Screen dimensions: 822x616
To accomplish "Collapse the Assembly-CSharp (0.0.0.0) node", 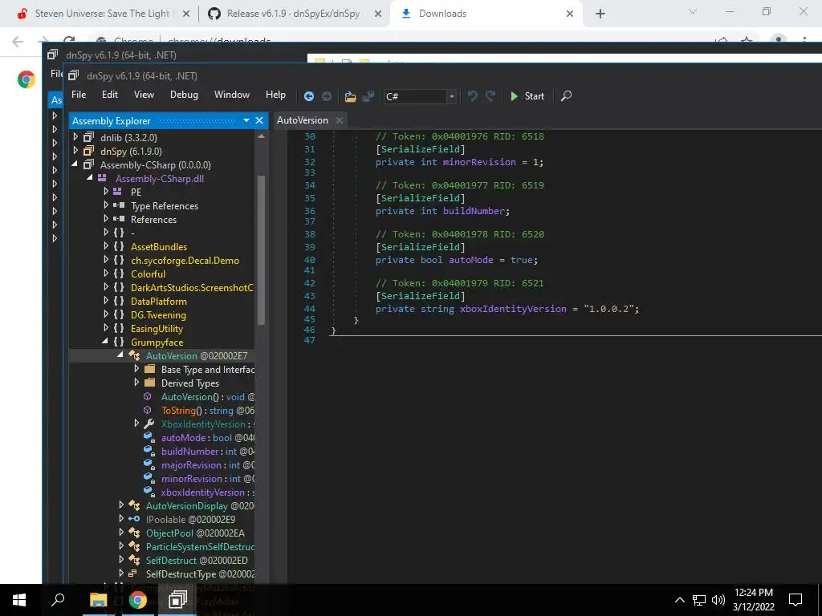I will [x=75, y=164].
